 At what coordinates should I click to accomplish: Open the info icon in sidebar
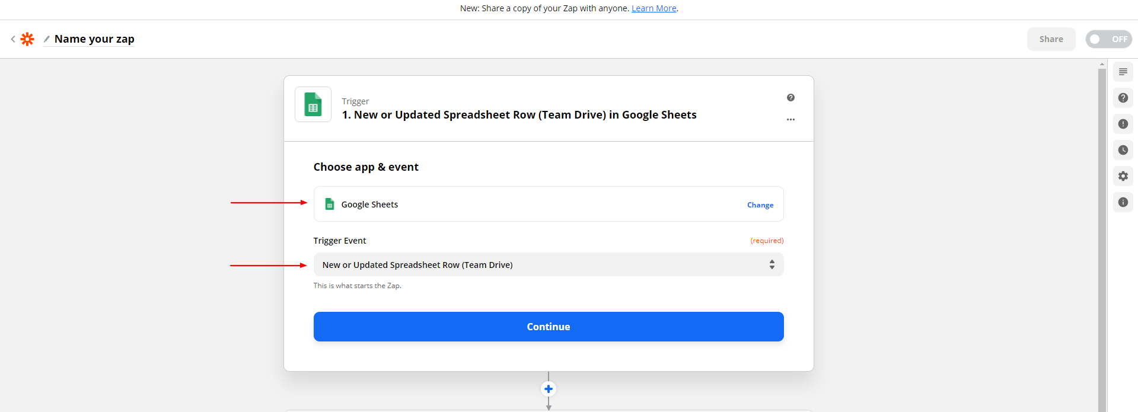pos(1123,202)
